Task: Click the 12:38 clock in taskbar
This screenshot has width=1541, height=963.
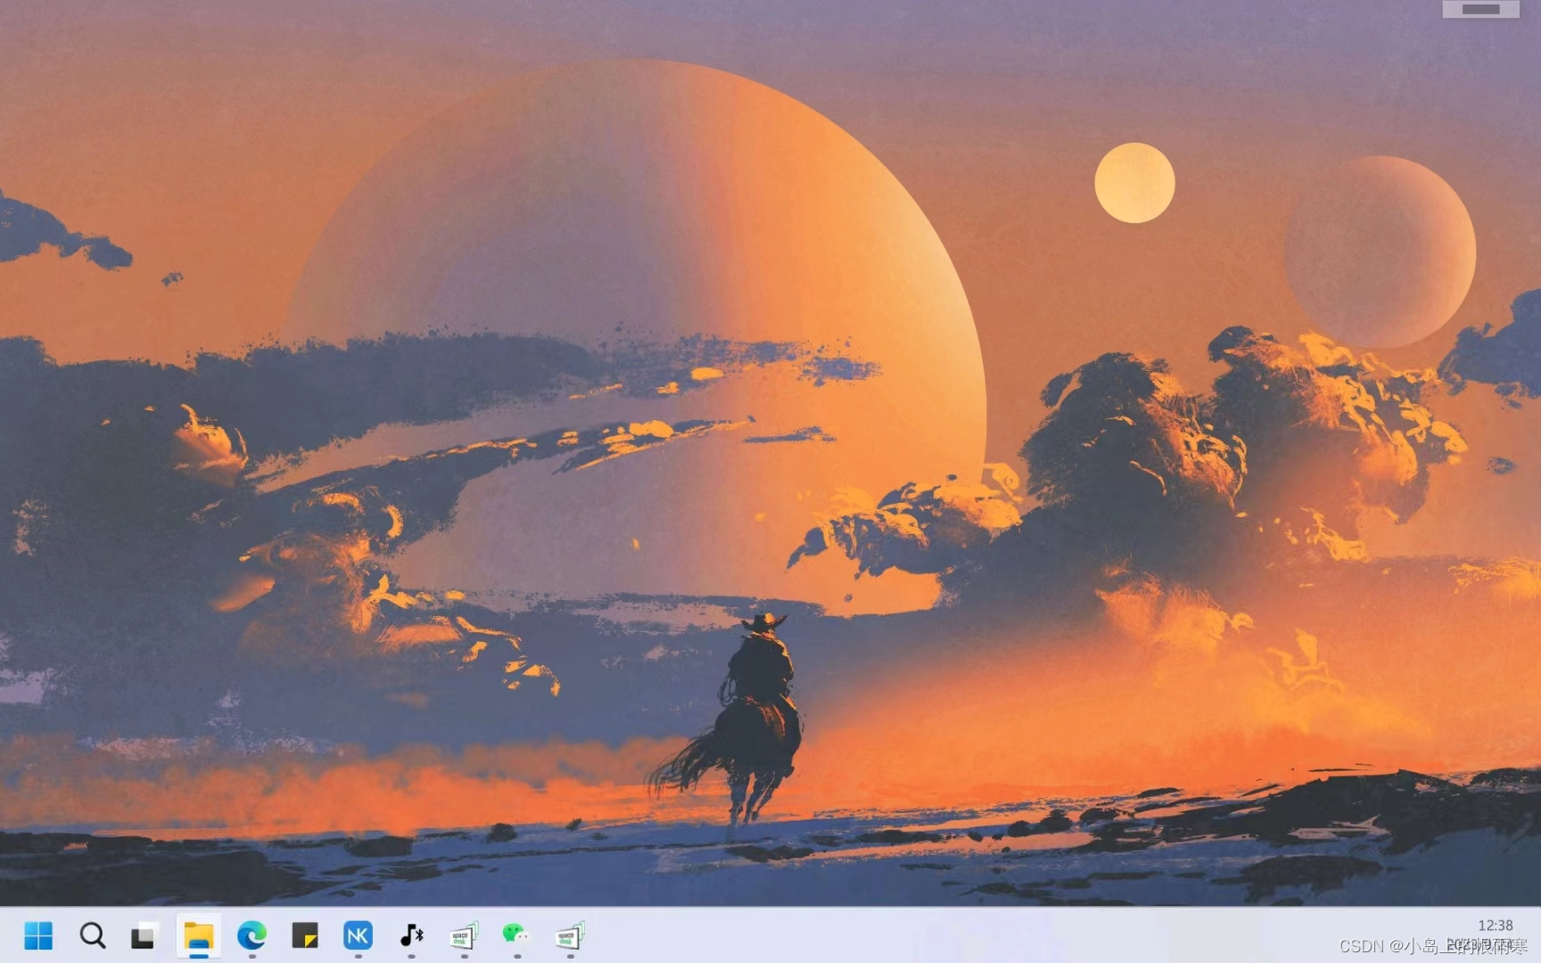Action: [x=1496, y=926]
